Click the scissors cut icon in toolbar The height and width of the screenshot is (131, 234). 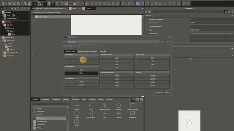14,4
